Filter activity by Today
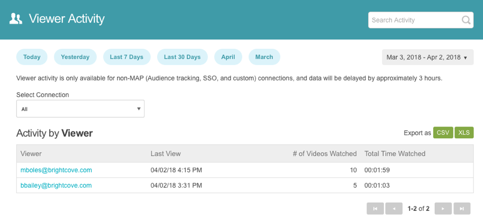The height and width of the screenshot is (222, 483). [32, 57]
